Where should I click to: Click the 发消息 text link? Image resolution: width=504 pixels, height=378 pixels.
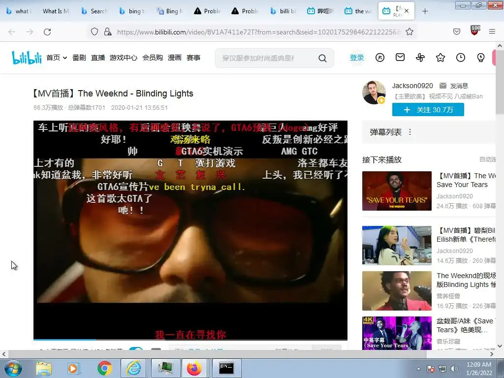[x=459, y=86]
